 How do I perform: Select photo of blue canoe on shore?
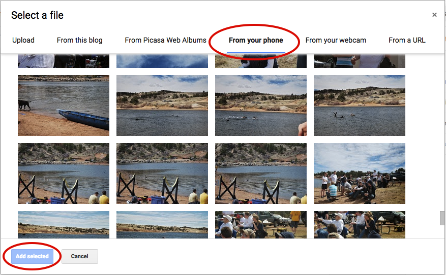tap(64, 106)
